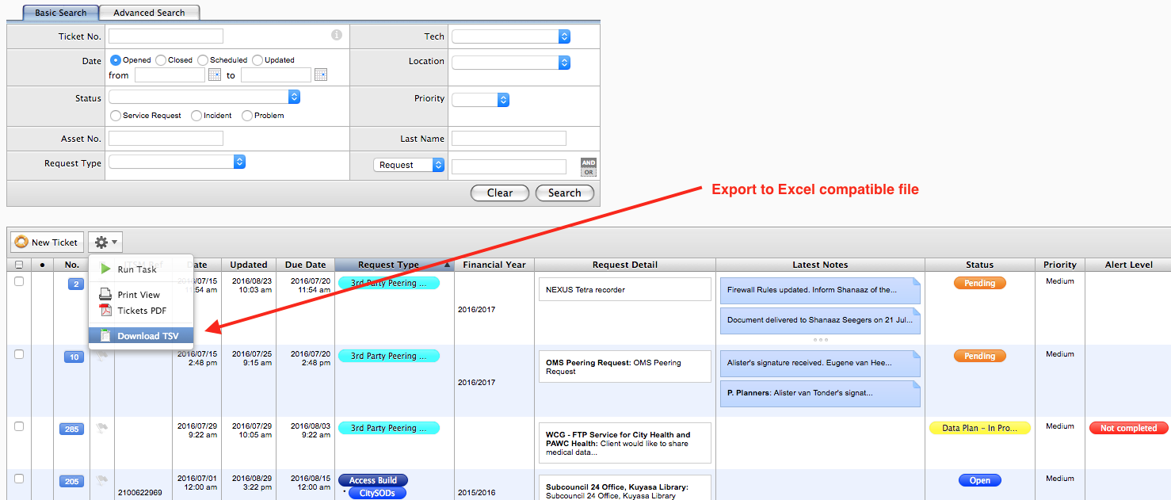Tick the checkbox for ticket 2
Viewport: 1171px width, 500px height.
(x=19, y=281)
